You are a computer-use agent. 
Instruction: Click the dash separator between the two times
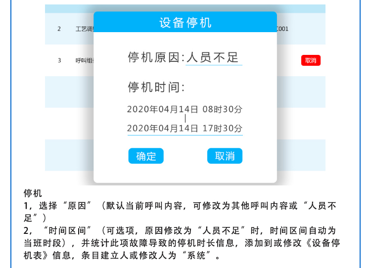tap(185, 119)
